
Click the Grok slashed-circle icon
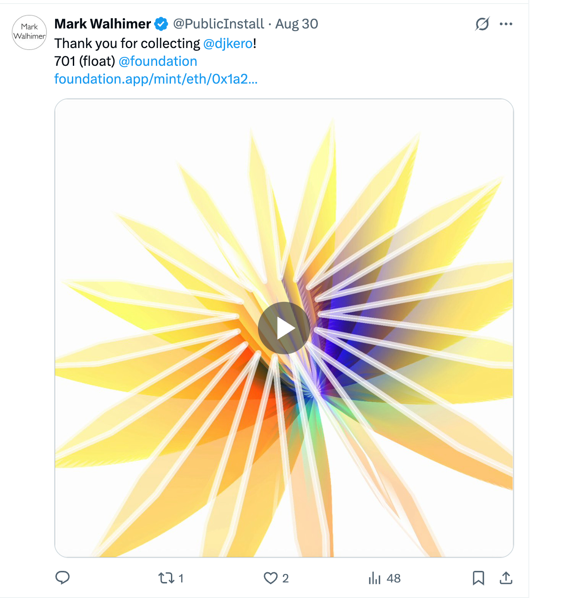(482, 24)
